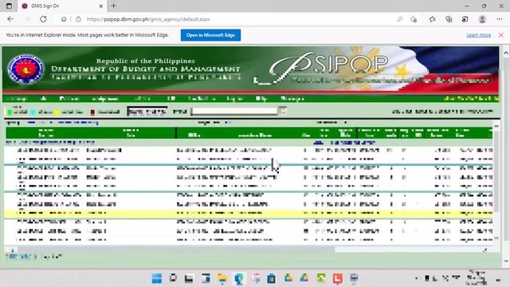Open the first Google Drive taskbar icon
Screen dimensions: 510x287
coord(288,278)
